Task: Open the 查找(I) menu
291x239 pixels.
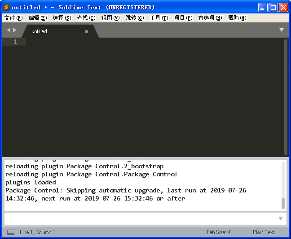Action: tap(86, 18)
